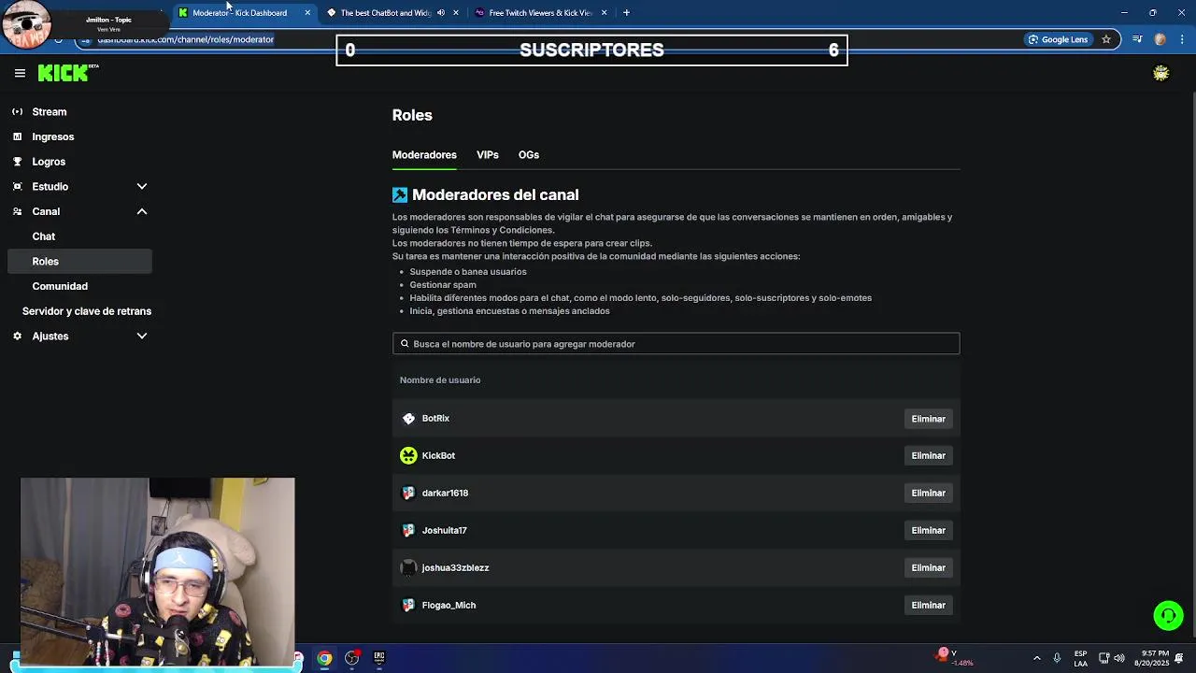Open Servidor y clave de retrans

click(86, 311)
